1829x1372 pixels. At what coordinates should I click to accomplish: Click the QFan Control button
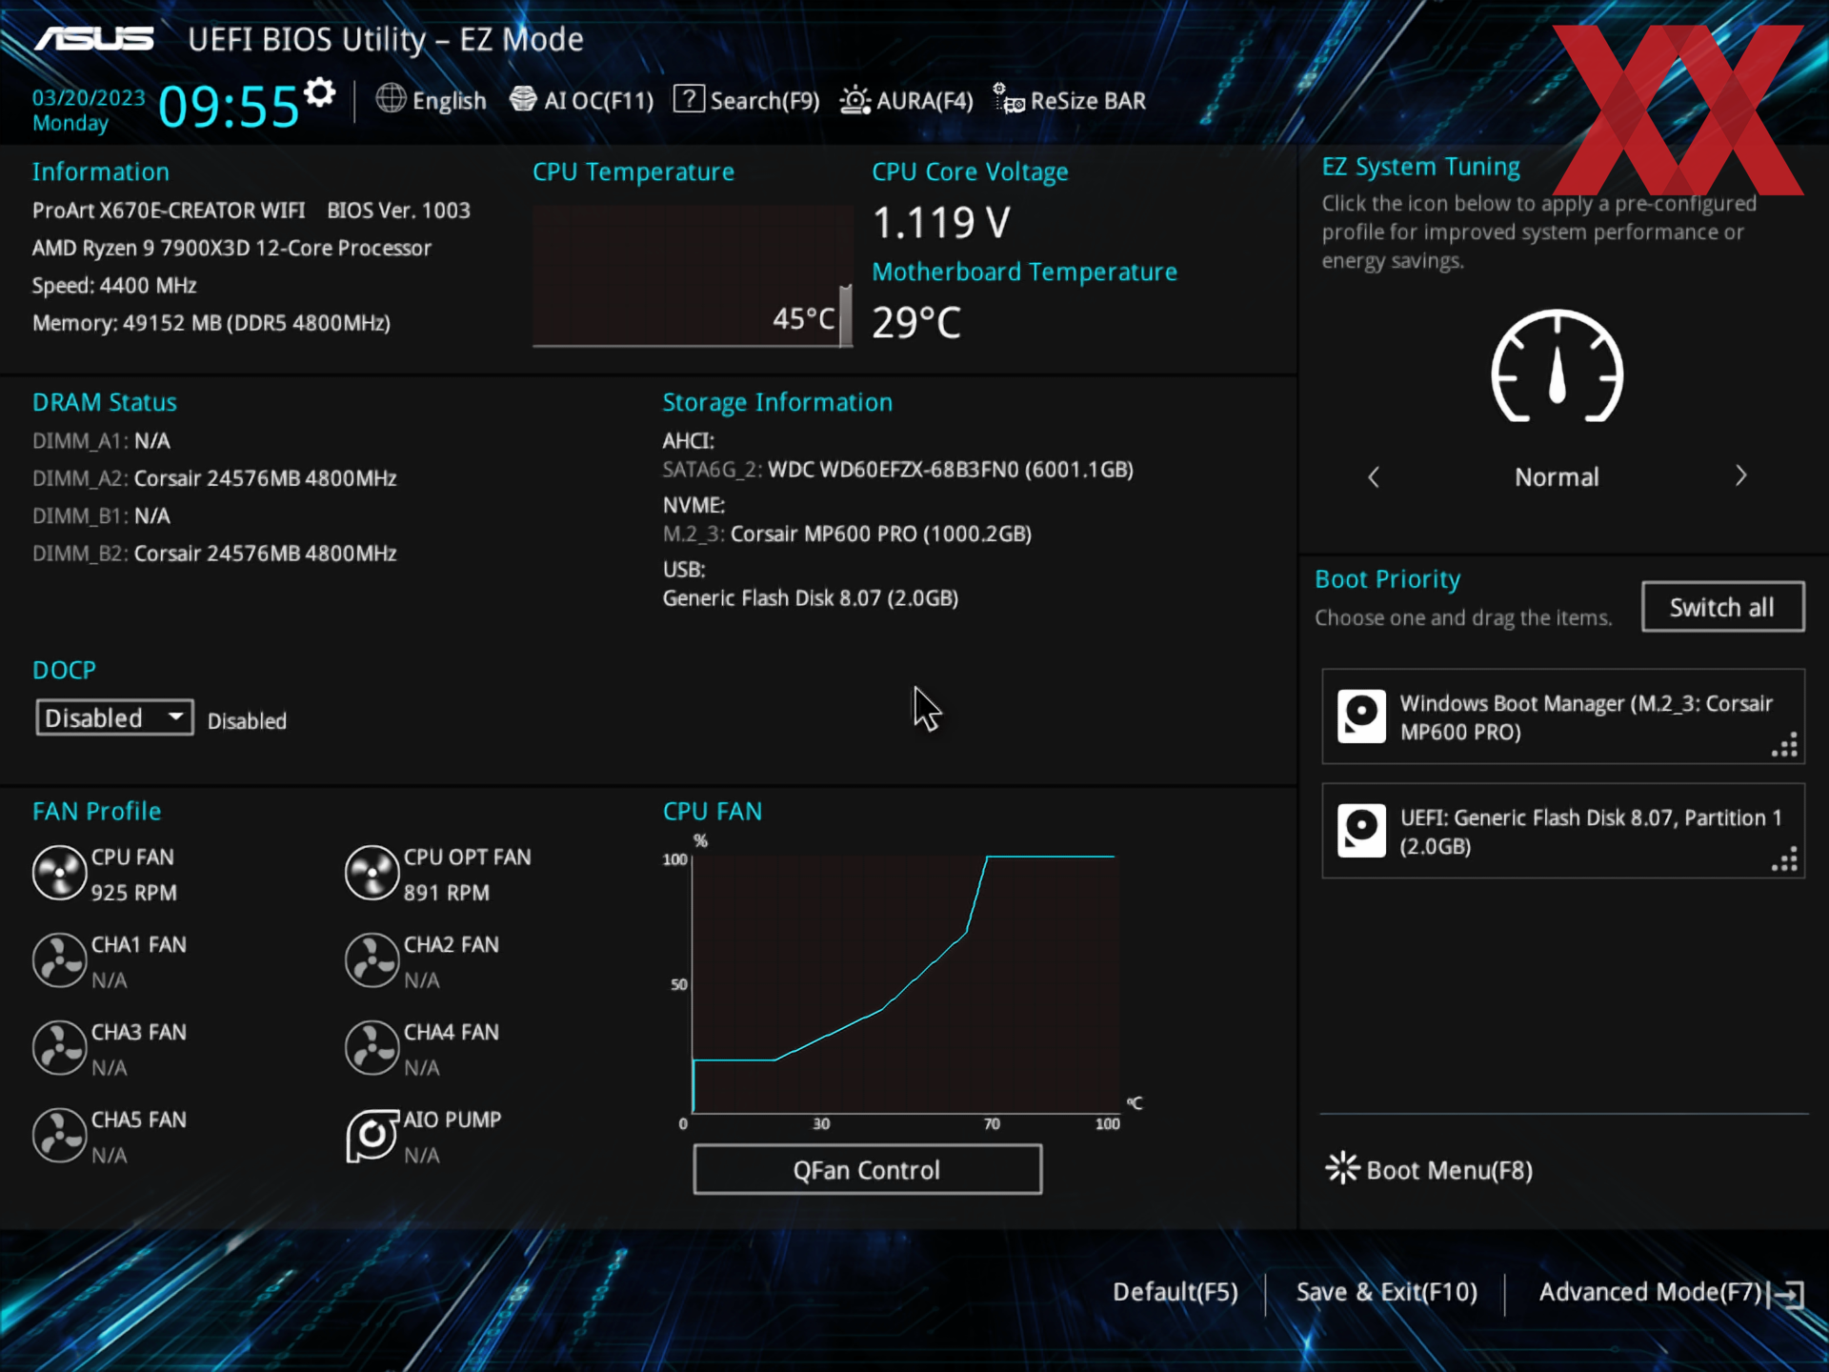(867, 1169)
